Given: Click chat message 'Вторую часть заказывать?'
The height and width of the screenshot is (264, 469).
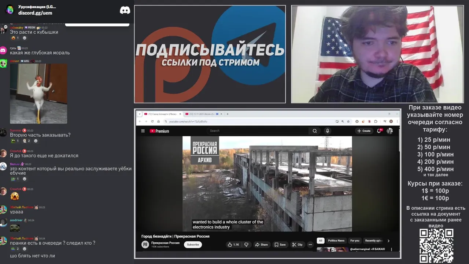Looking at the screenshot, I should tap(40, 135).
